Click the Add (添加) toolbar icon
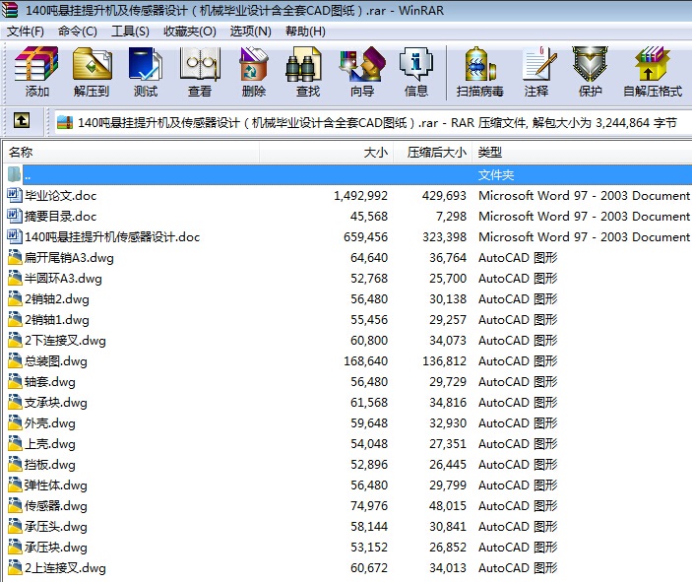The image size is (692, 582). (x=36, y=64)
